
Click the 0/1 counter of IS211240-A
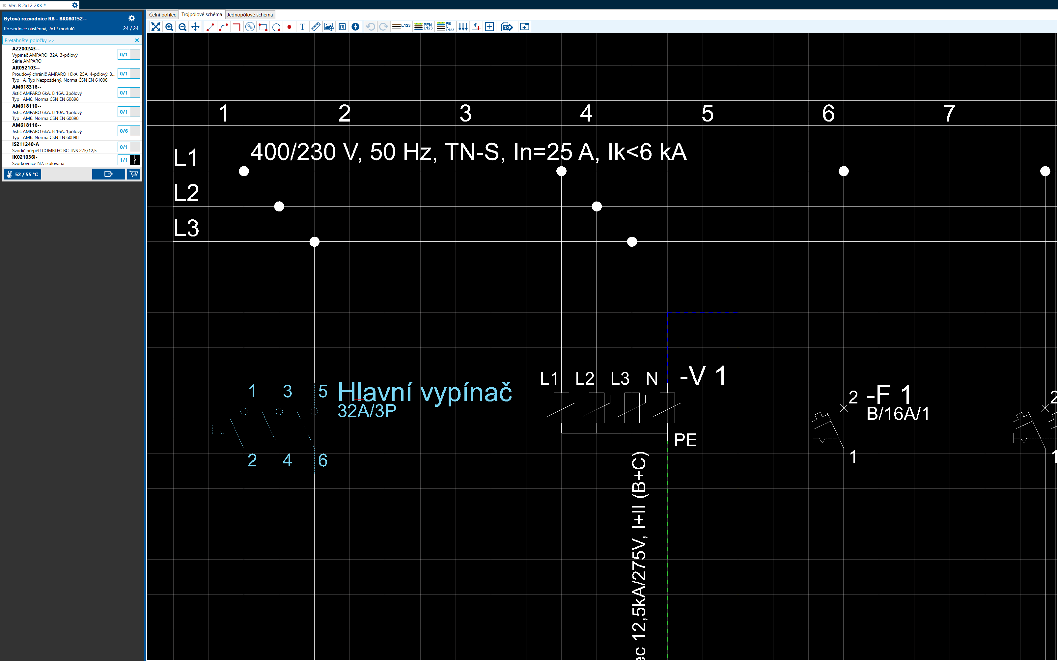pos(124,147)
